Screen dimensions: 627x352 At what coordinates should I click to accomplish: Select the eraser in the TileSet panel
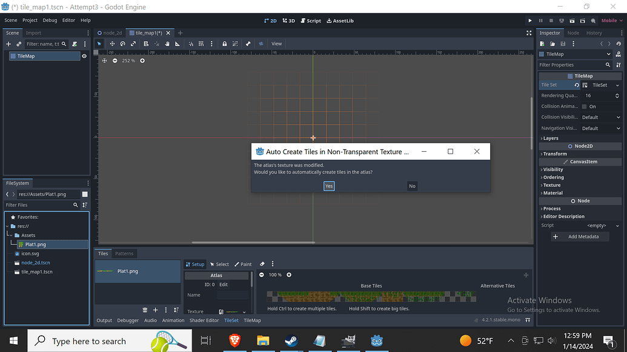click(x=262, y=264)
